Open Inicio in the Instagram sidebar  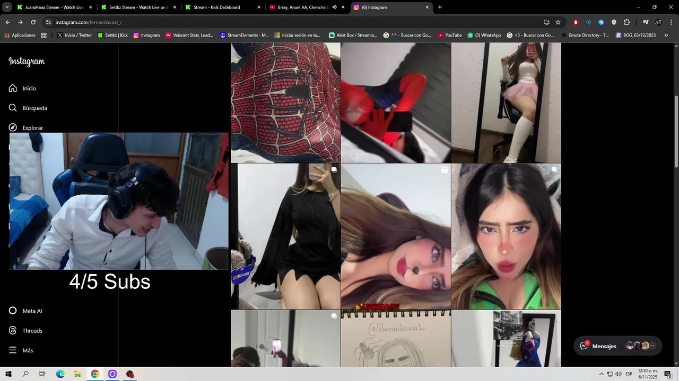[22, 88]
